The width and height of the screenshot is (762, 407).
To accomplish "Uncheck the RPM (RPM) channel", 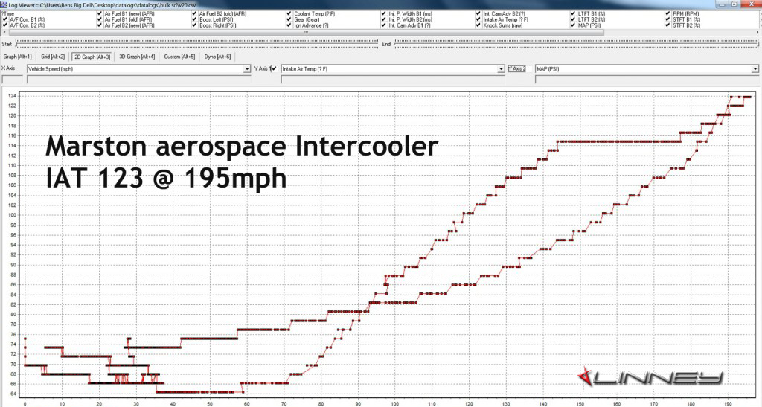I will click(x=667, y=14).
